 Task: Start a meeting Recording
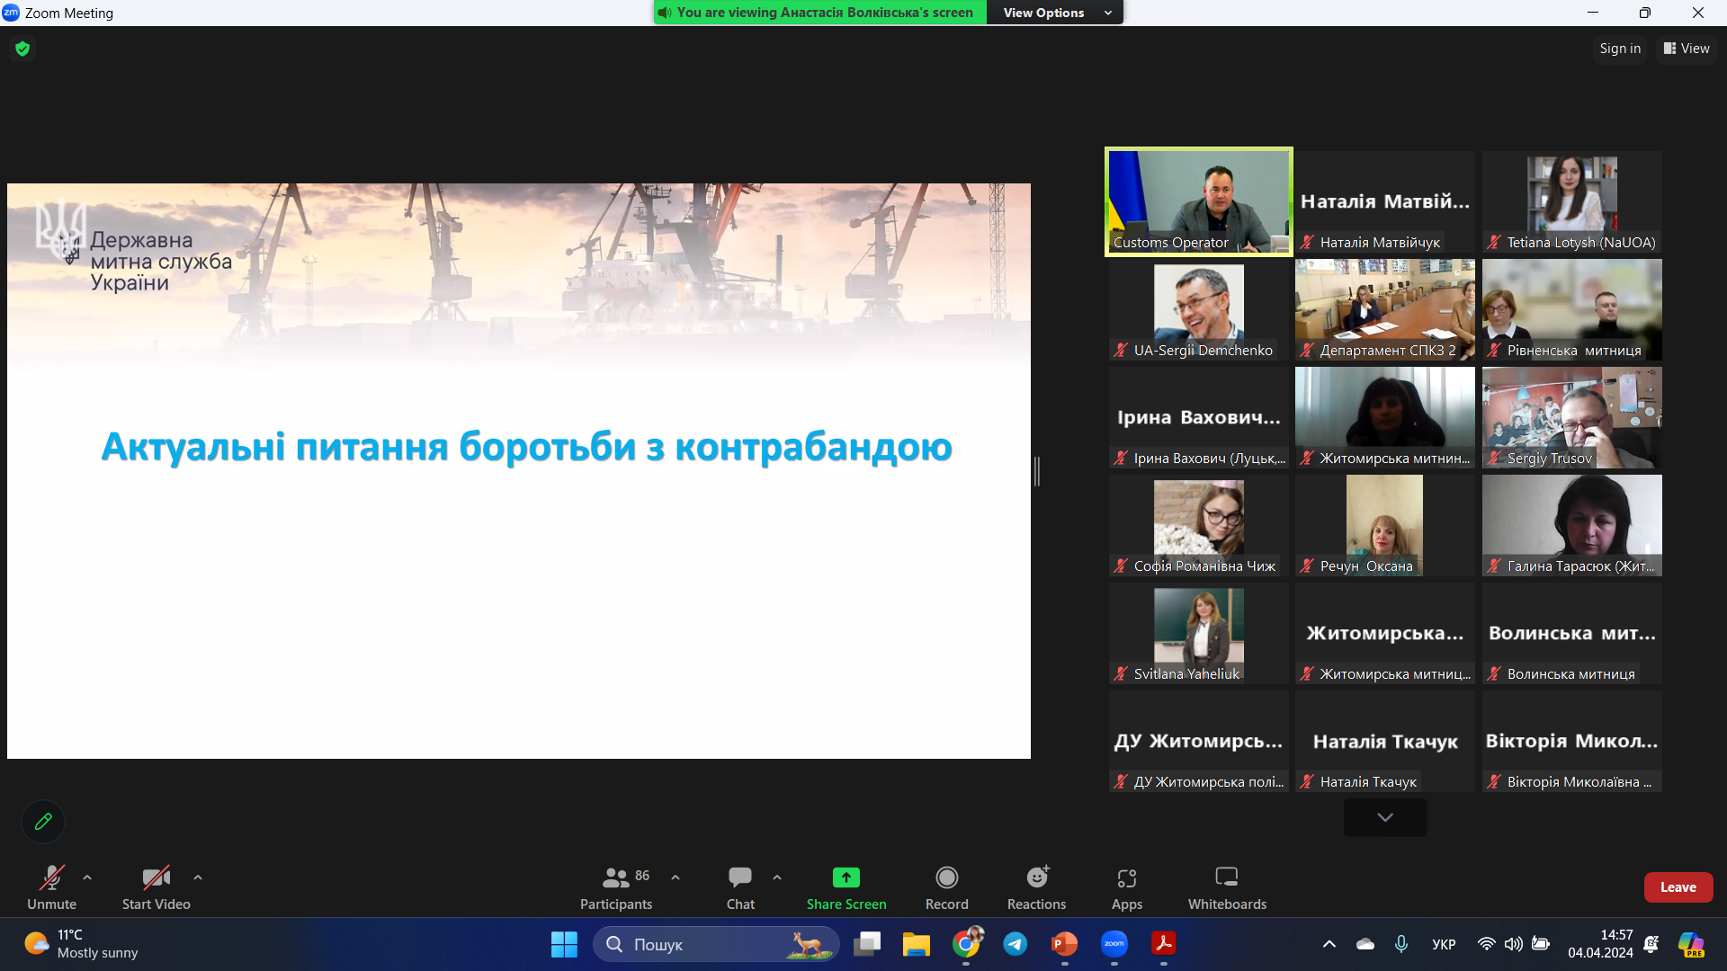tap(946, 886)
